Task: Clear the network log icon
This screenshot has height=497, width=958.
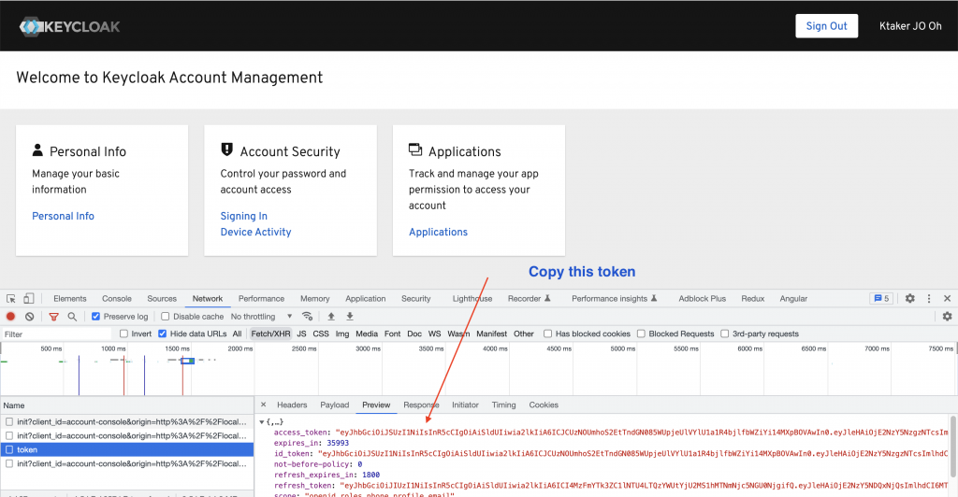Action: [x=29, y=317]
